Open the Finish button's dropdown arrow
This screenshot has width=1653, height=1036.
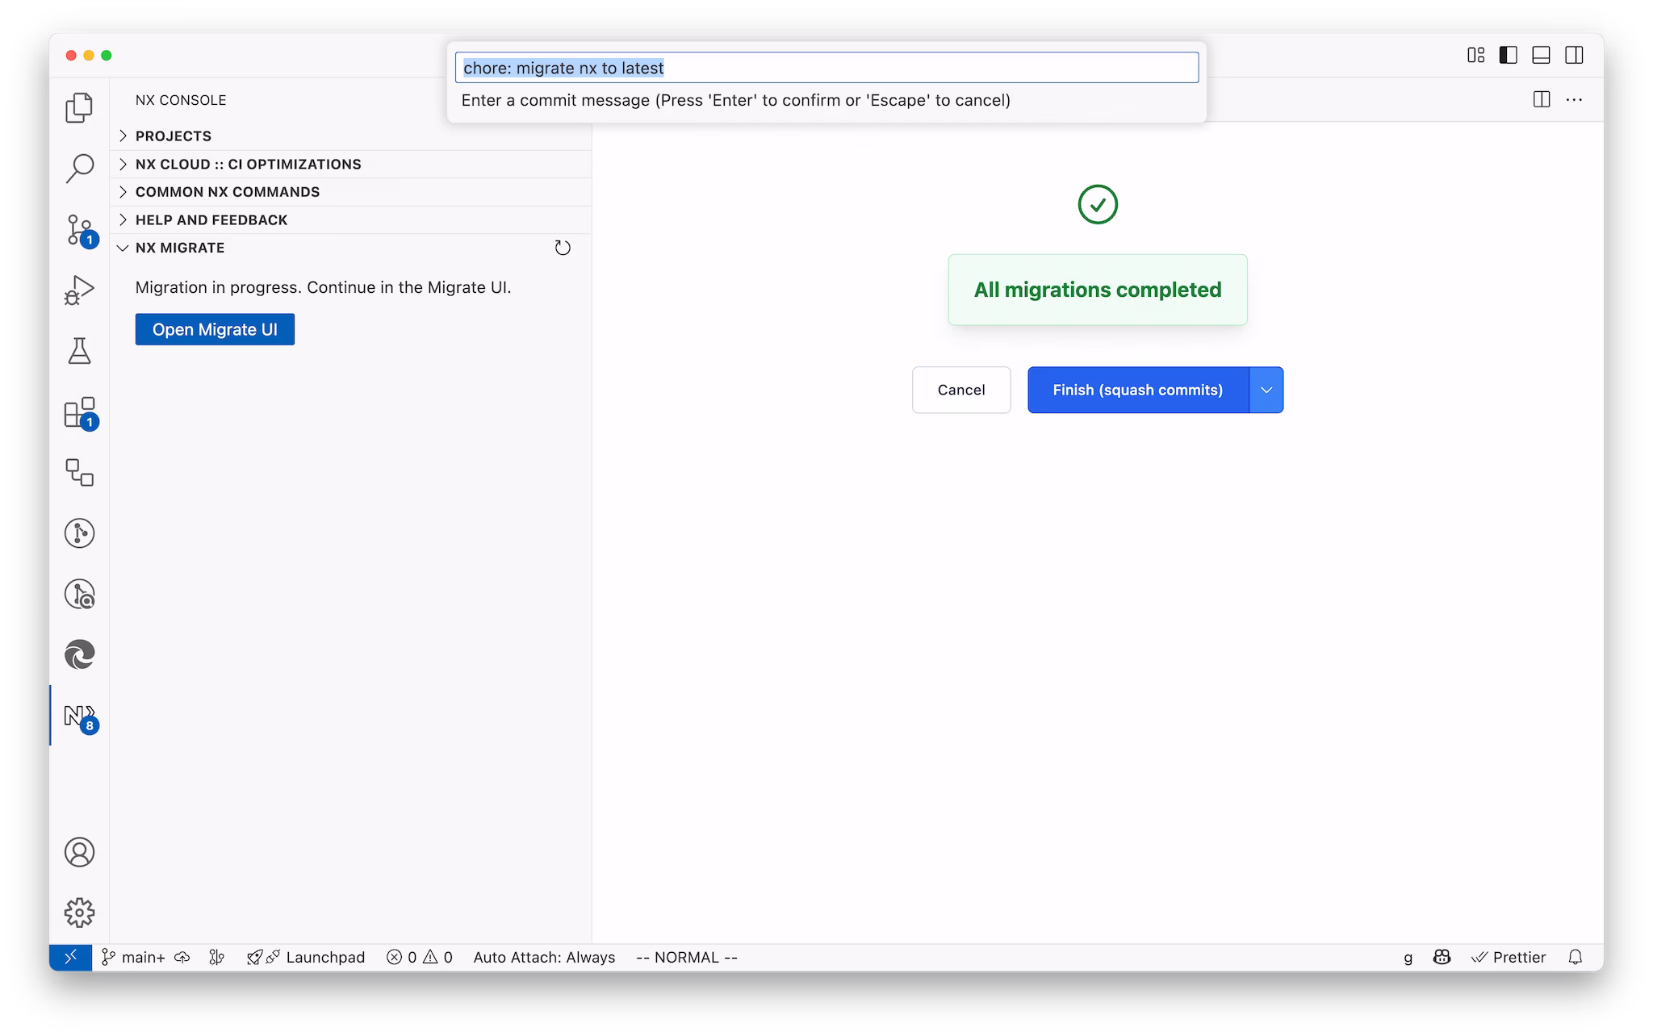pos(1266,390)
